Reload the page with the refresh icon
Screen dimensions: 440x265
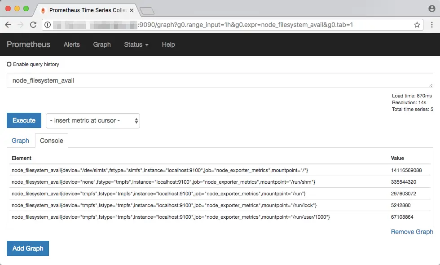click(x=33, y=25)
